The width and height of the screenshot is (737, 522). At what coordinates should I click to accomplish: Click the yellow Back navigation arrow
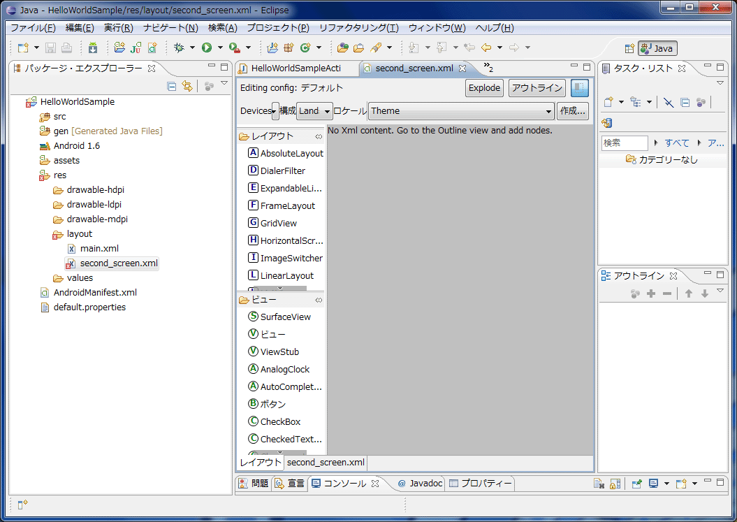pos(486,48)
